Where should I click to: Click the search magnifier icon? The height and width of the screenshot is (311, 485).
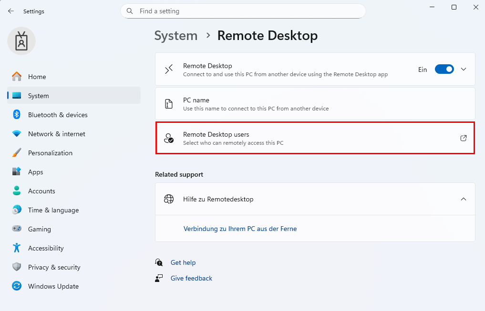[130, 11]
